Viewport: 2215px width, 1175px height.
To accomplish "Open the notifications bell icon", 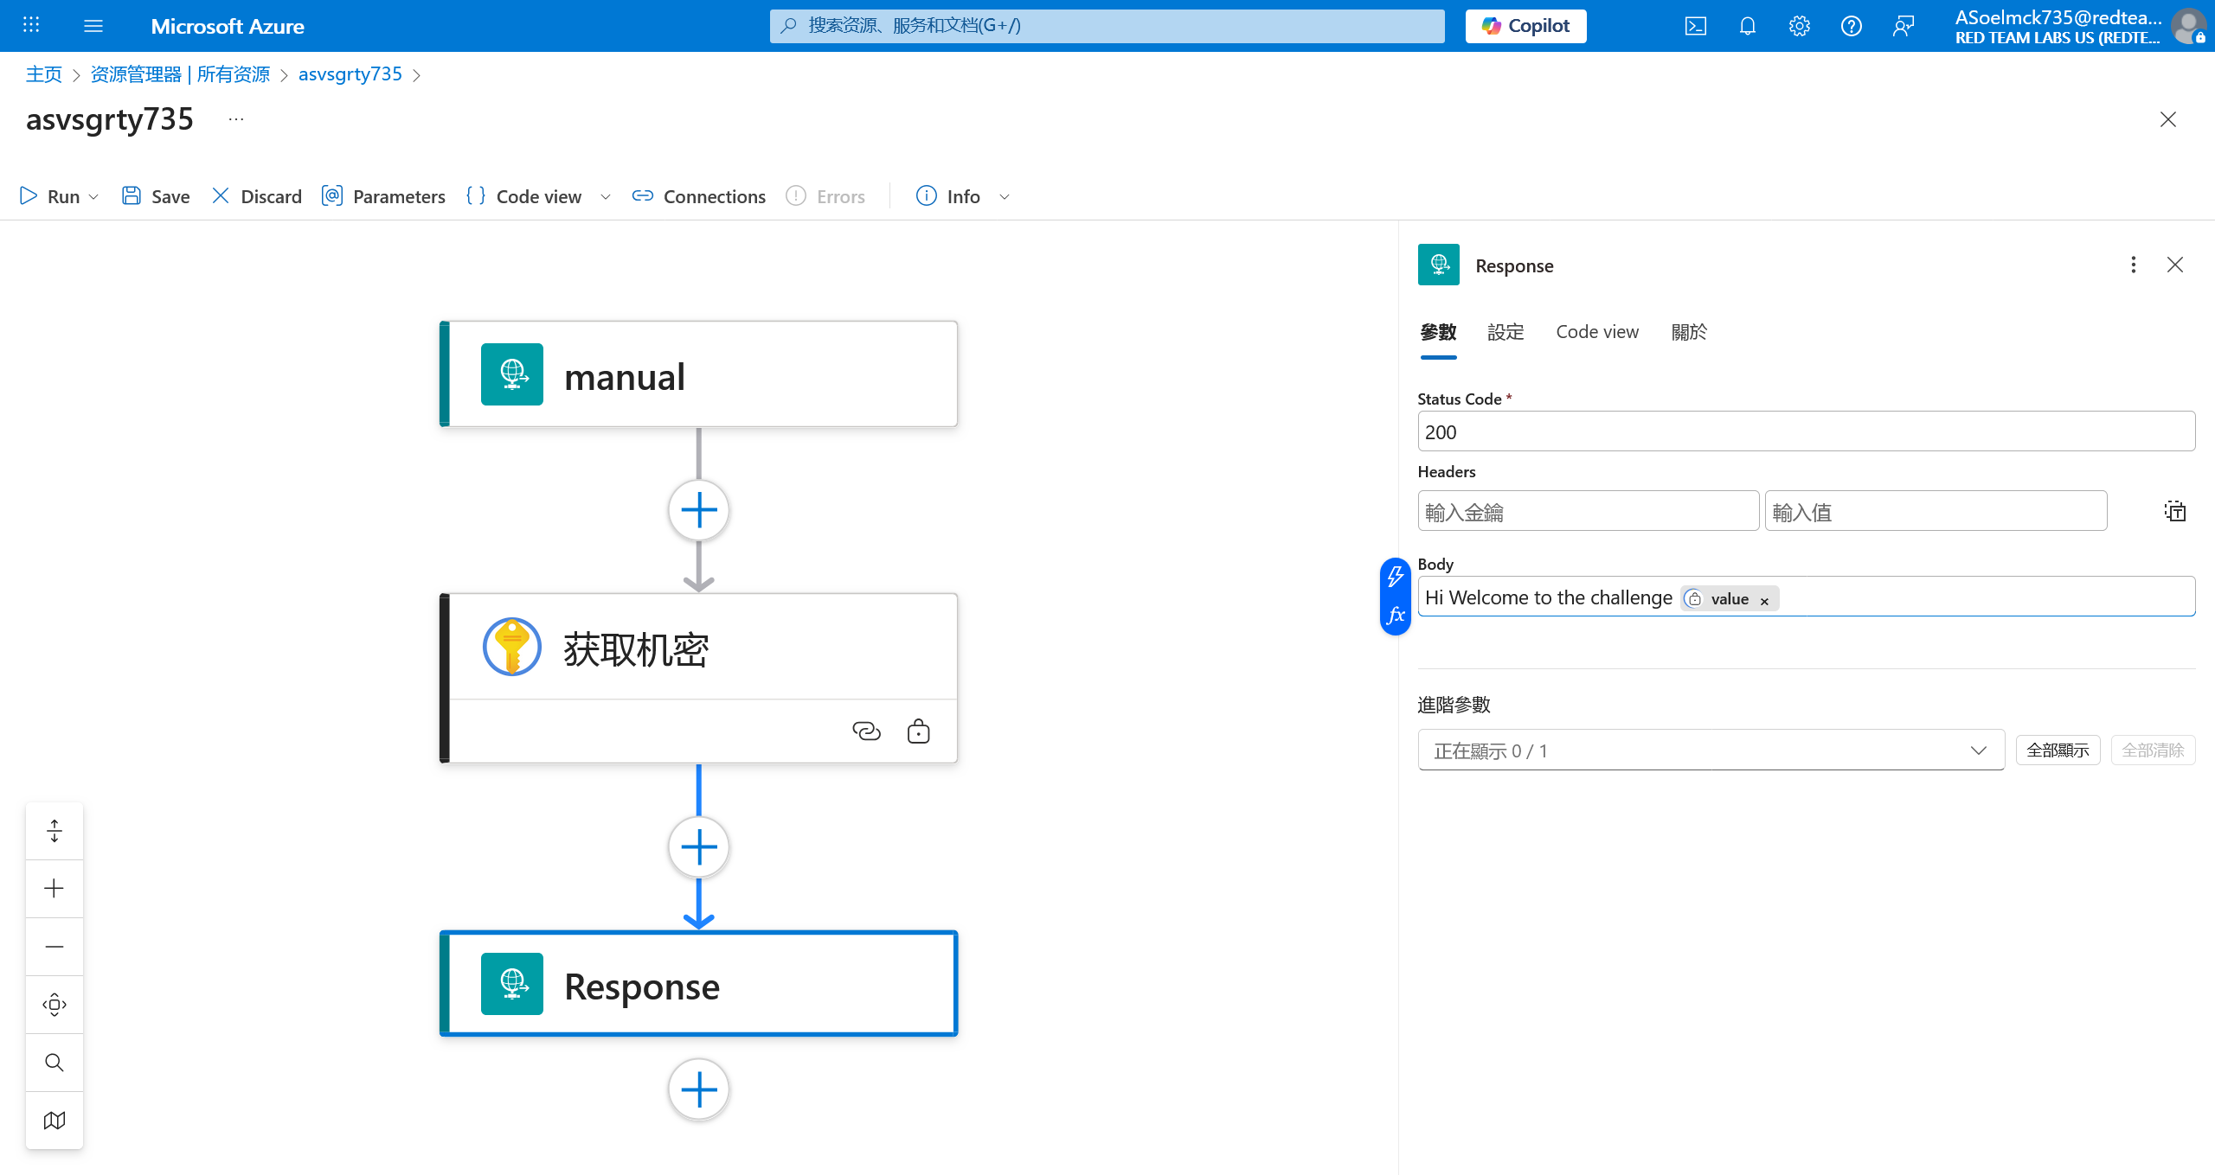I will [1747, 26].
